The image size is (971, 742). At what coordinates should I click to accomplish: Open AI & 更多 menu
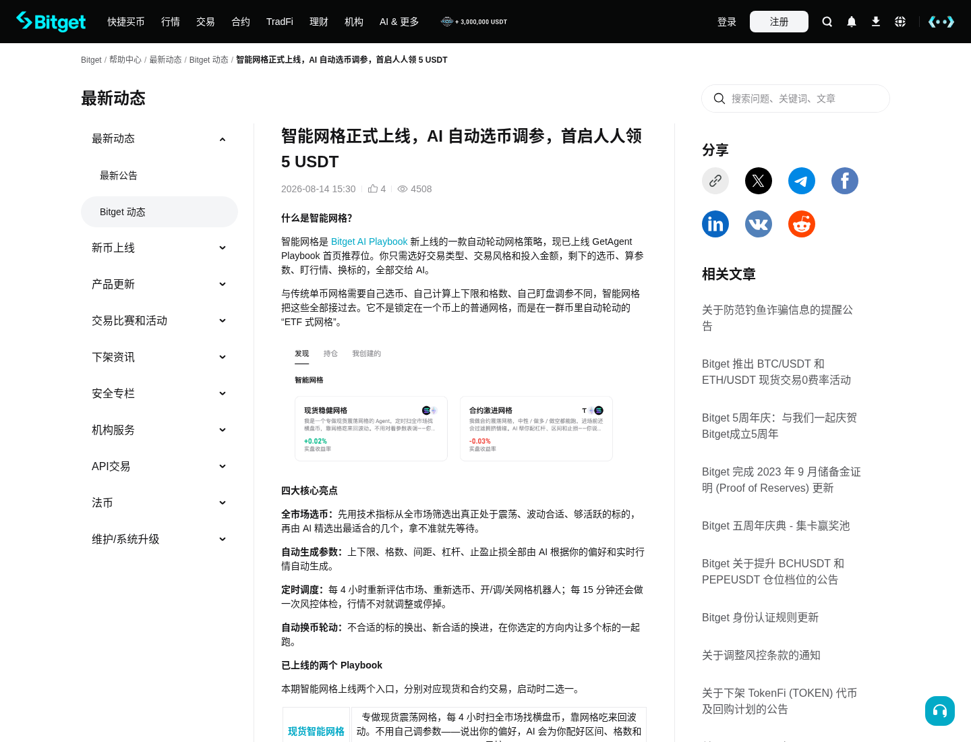399,22
